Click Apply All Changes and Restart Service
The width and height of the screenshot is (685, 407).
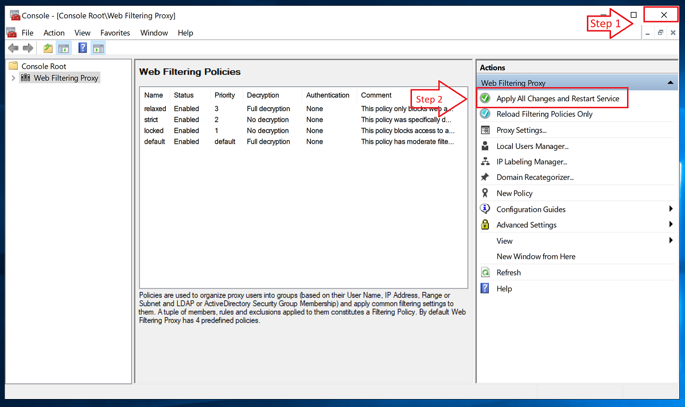point(558,98)
